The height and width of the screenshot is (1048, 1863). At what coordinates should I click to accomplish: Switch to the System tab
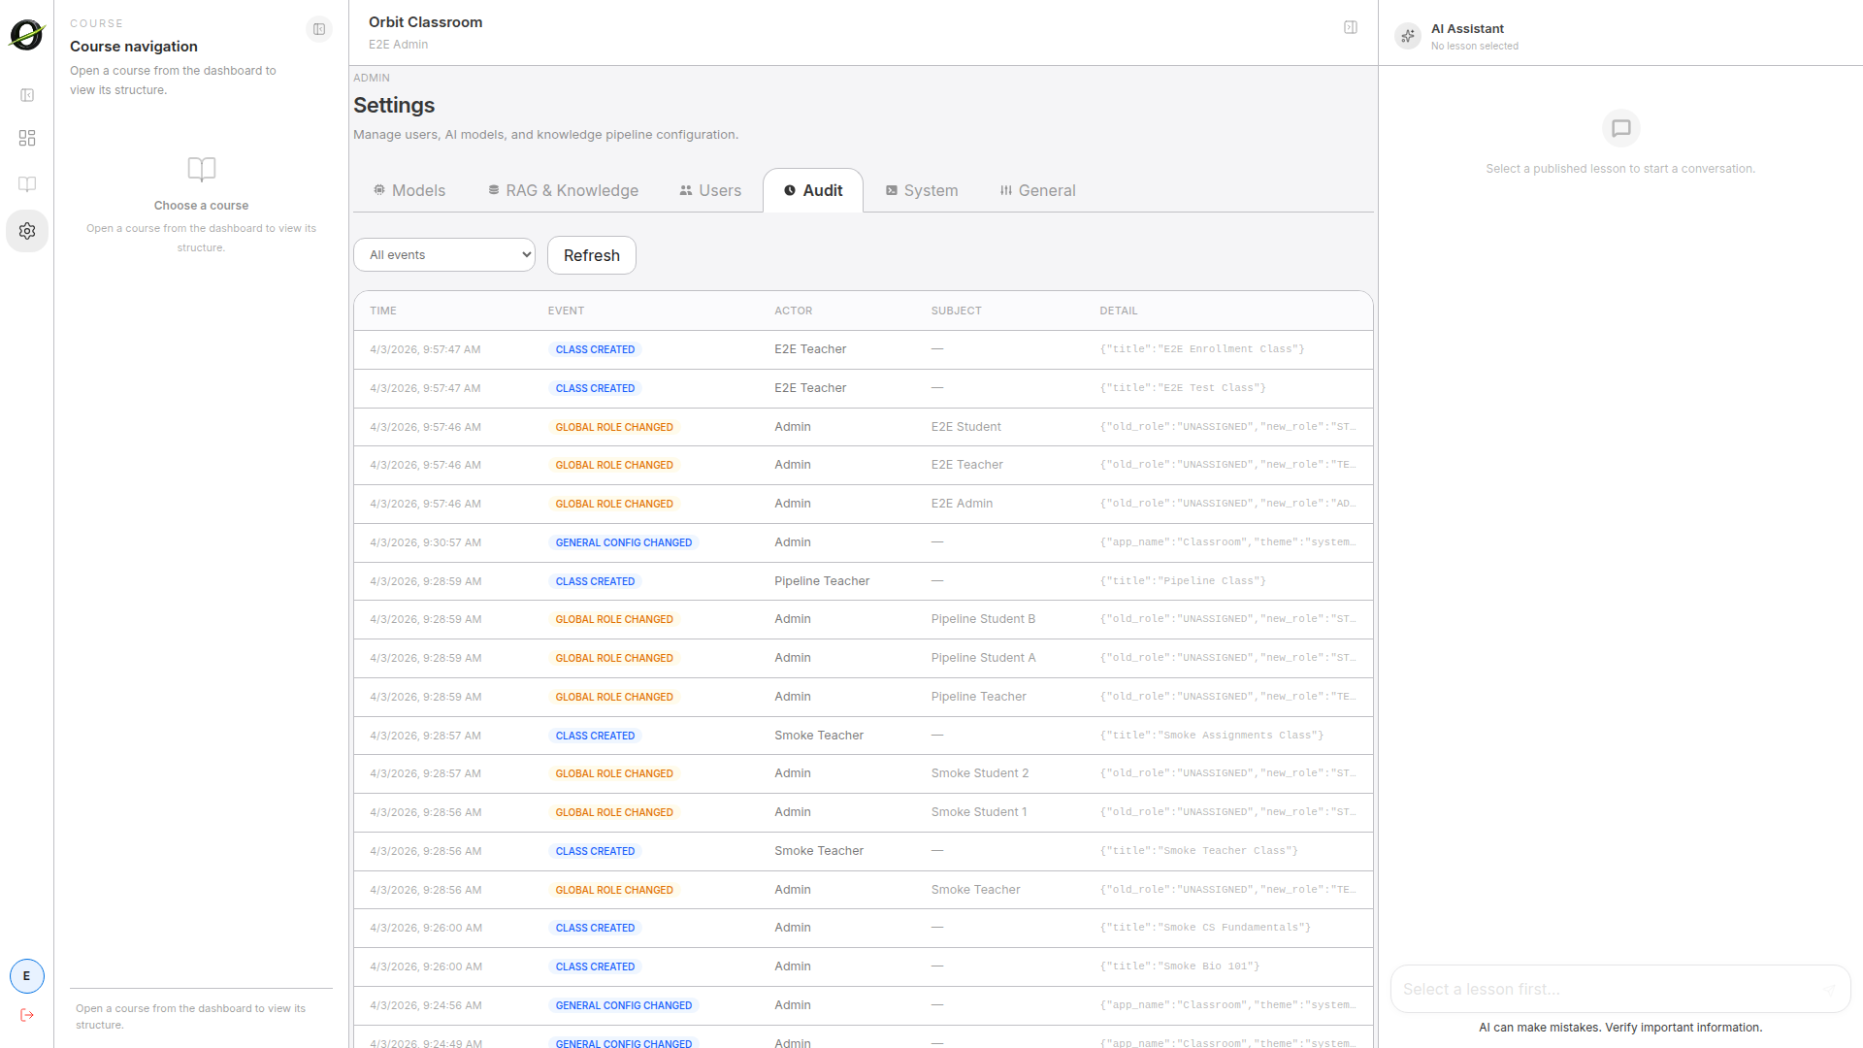[922, 190]
